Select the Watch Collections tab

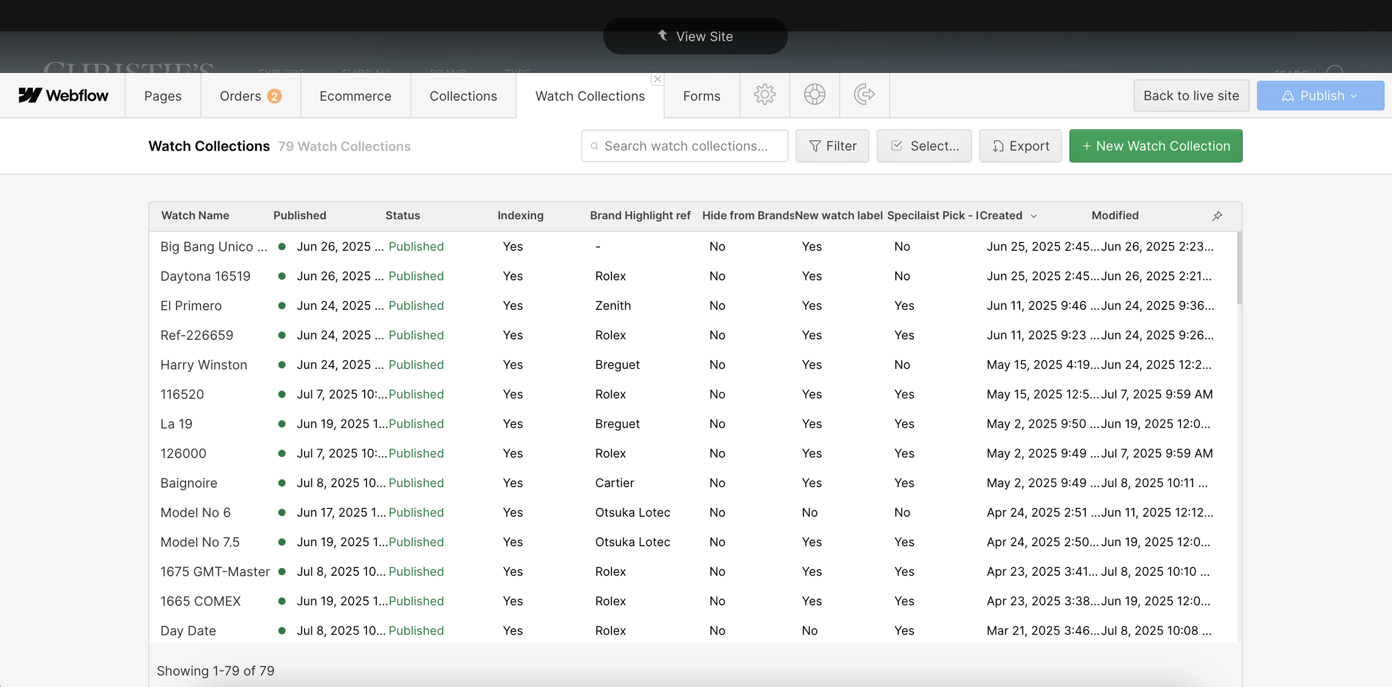click(590, 96)
